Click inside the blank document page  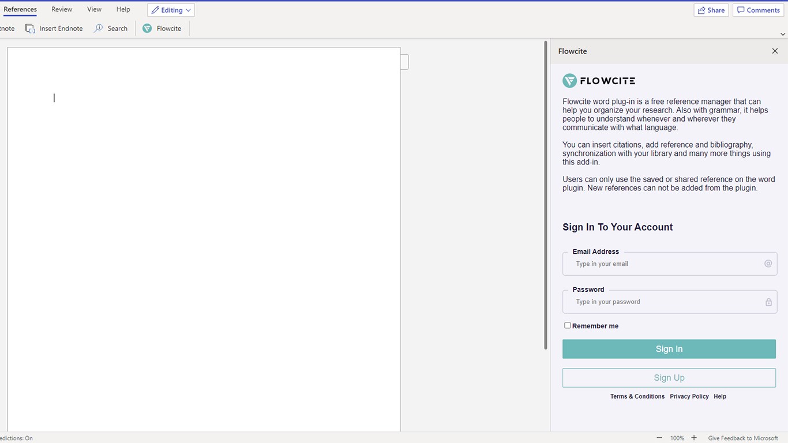coord(204,239)
